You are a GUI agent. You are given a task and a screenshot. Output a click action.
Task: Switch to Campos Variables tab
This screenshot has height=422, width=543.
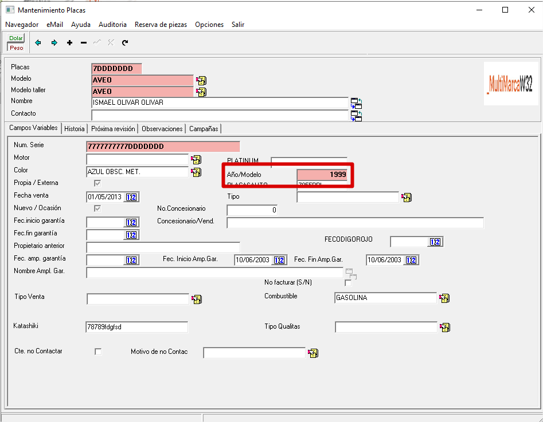(x=33, y=128)
